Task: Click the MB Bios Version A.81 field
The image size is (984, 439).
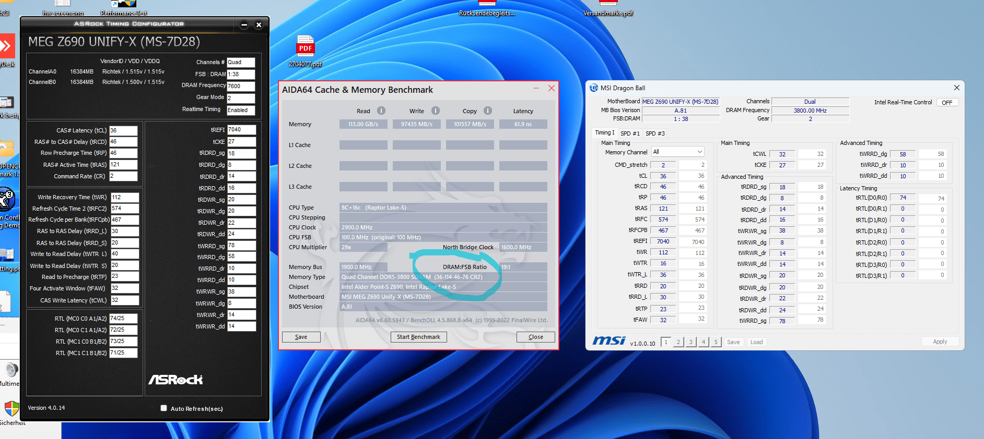Action: click(x=681, y=111)
